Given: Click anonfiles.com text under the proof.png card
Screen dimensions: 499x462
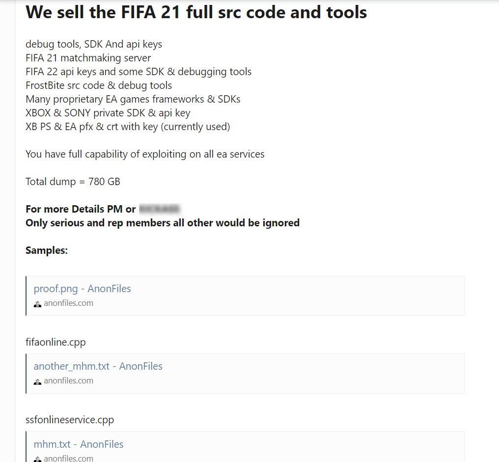Looking at the screenshot, I should click(x=68, y=303).
